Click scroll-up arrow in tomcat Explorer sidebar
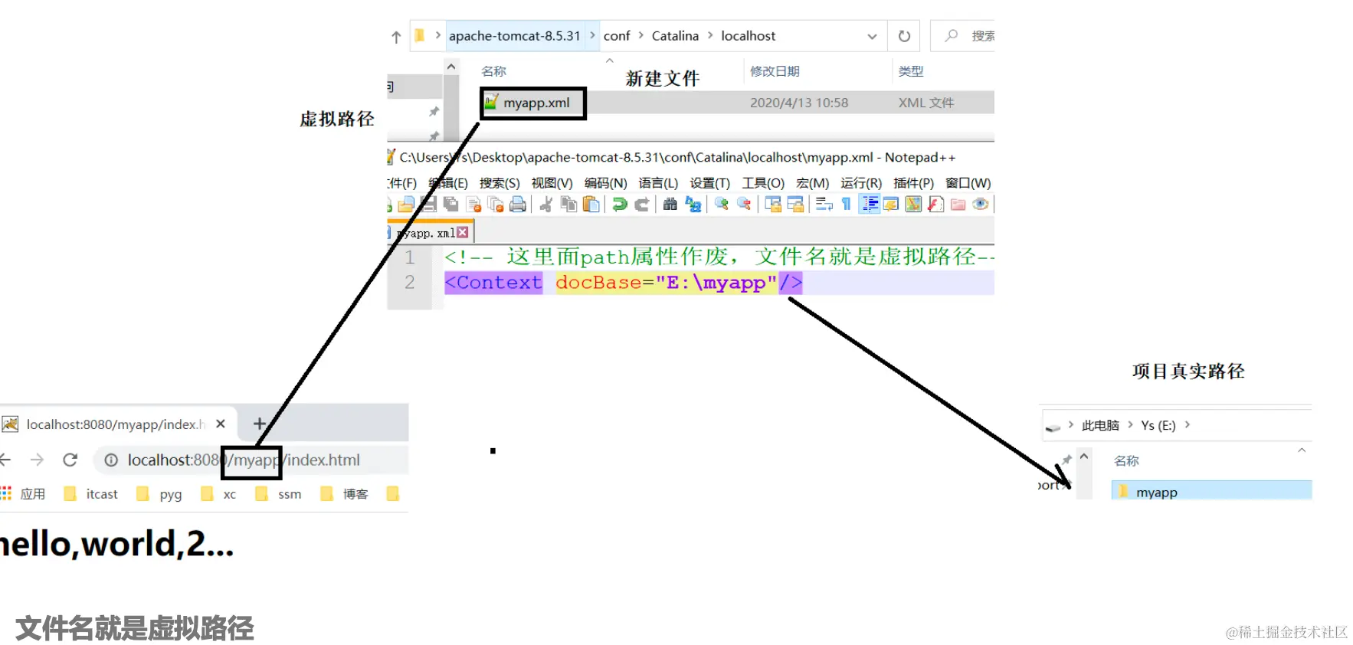 point(451,67)
